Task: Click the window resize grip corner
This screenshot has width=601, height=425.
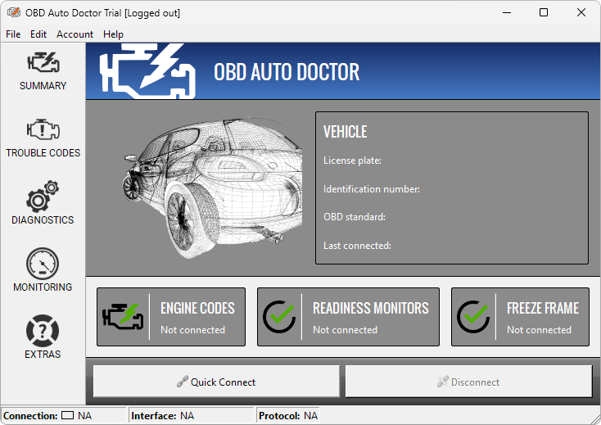Action: click(595, 418)
